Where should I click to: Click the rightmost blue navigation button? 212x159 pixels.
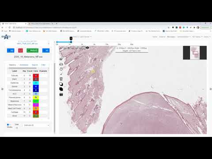coord(46,50)
